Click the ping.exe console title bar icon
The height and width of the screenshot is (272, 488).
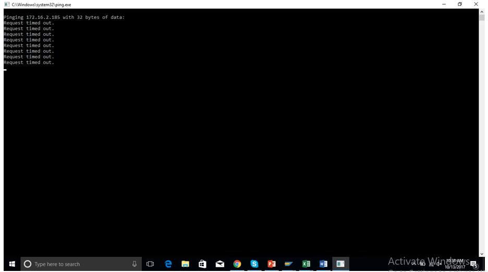(x=7, y=4)
